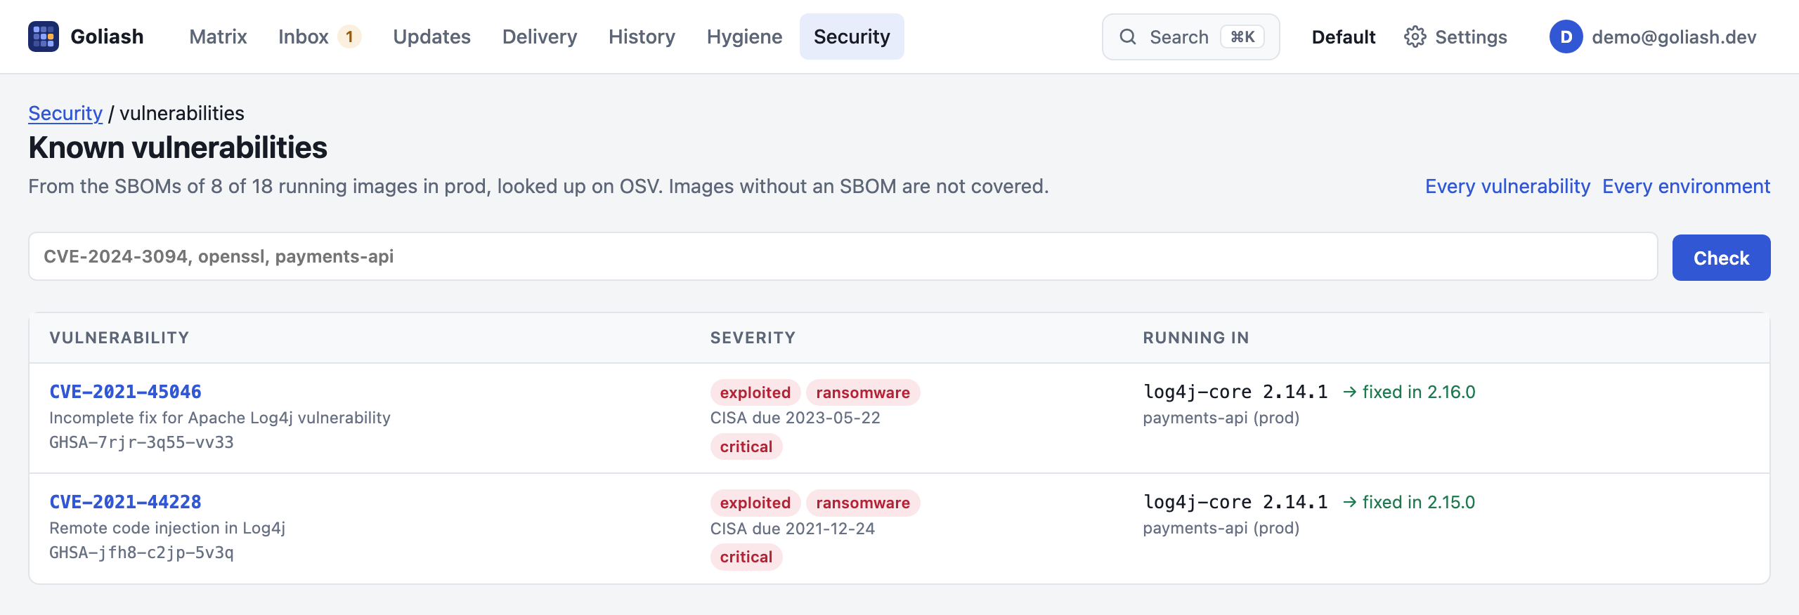Click the Inbox badge showing 1
The width and height of the screenshot is (1799, 615).
349,37
